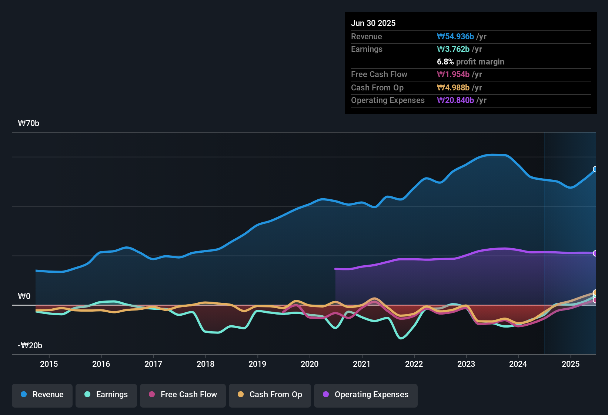
Task: Click the orange Cash From Op legend dot
Action: tap(240, 395)
